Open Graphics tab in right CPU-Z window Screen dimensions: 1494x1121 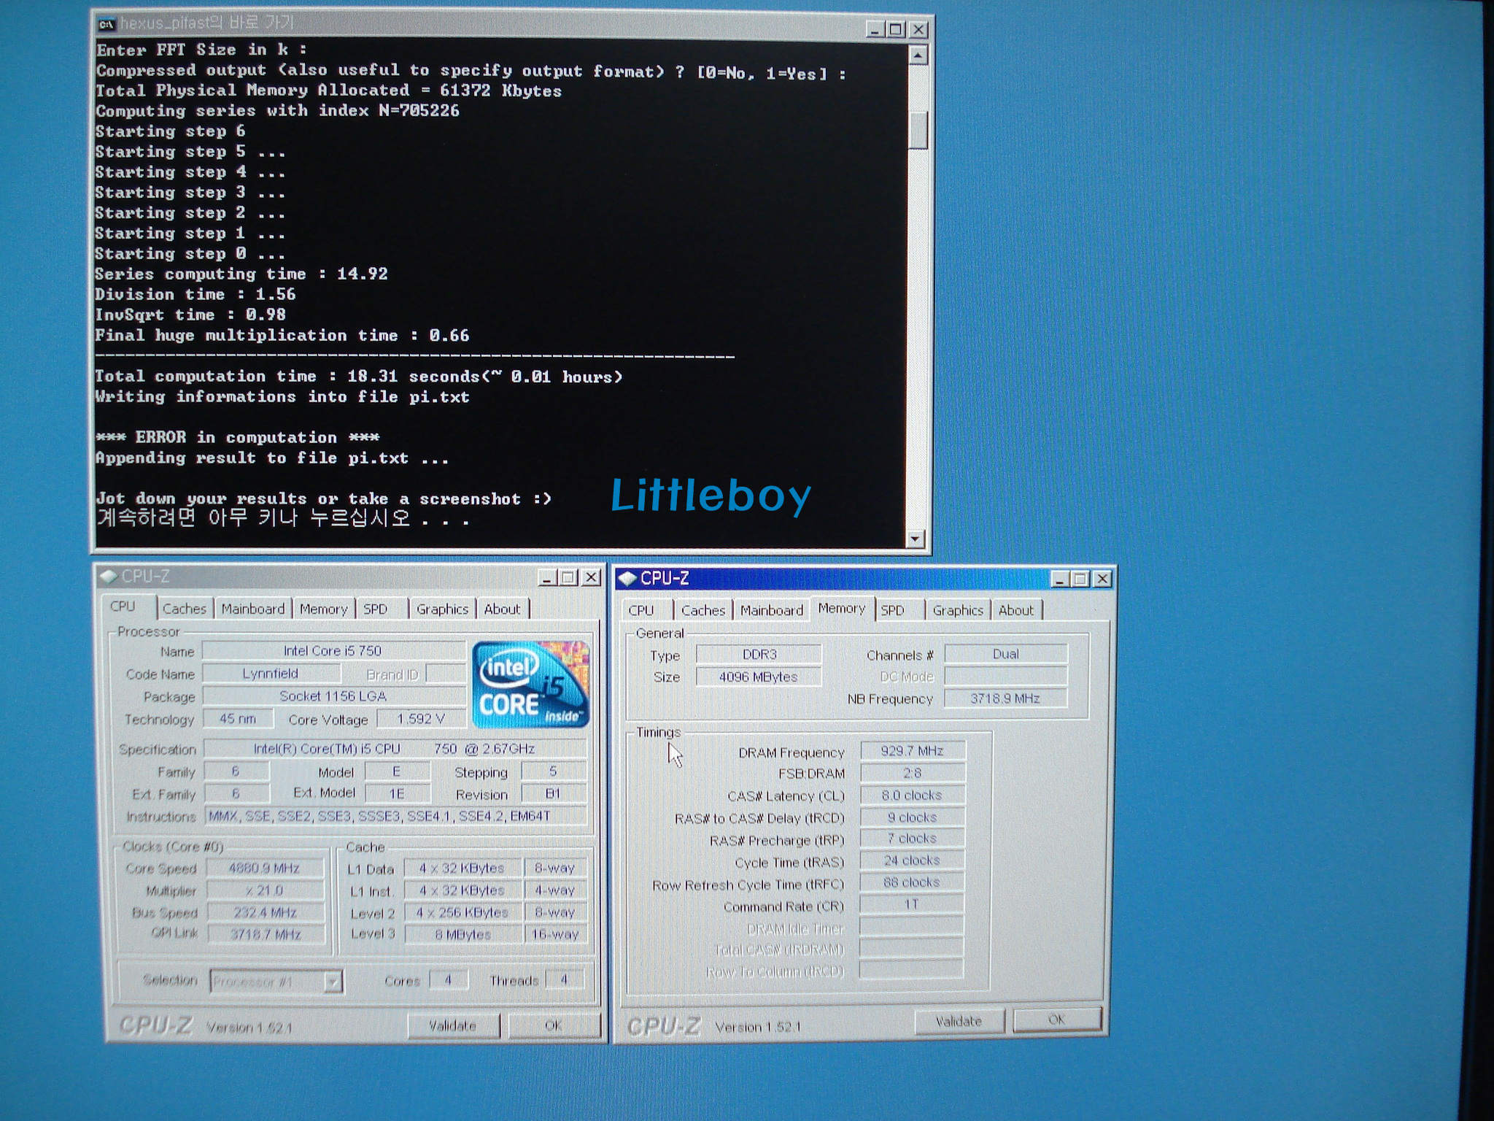tap(958, 610)
